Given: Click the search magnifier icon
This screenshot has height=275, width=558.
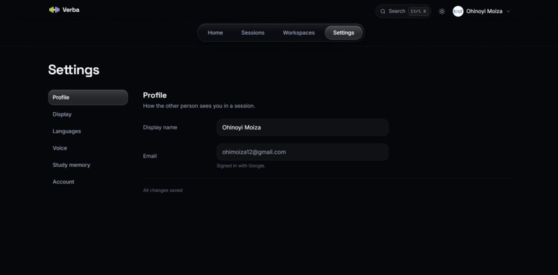Looking at the screenshot, I should (383, 11).
